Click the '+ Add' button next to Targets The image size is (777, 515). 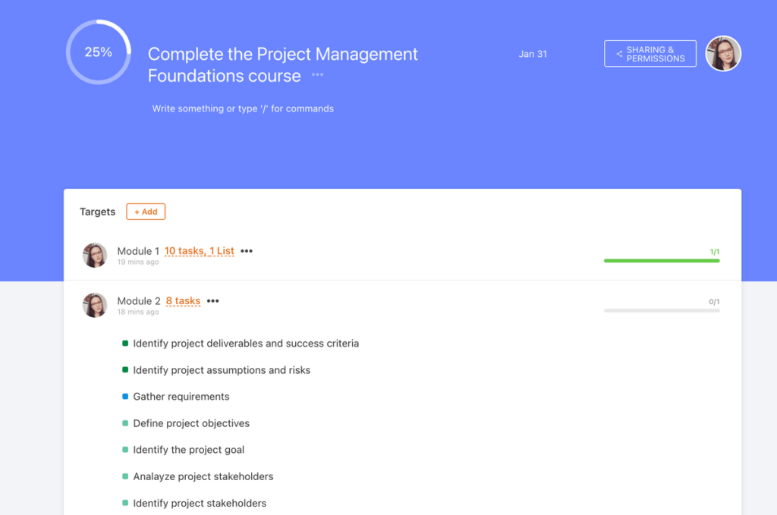tap(145, 212)
